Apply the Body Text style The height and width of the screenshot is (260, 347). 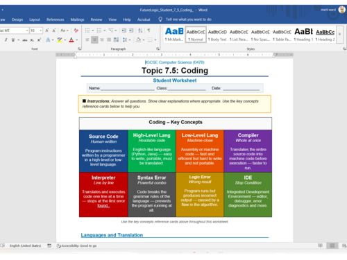(x=217, y=35)
